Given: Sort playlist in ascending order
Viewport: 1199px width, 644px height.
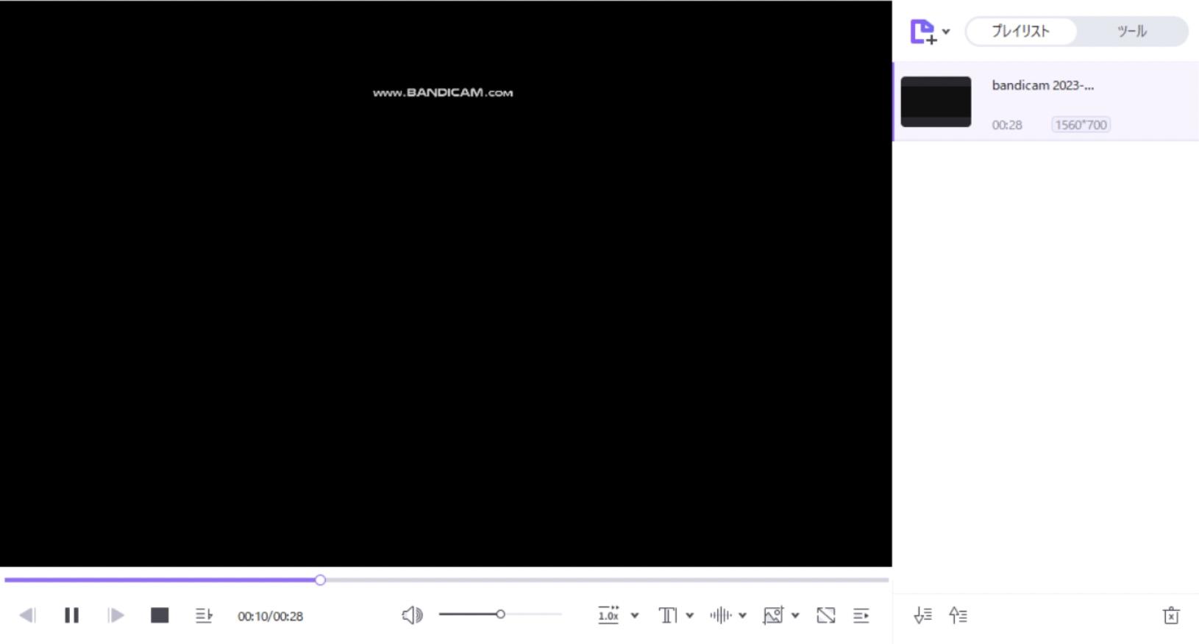Looking at the screenshot, I should coord(958,615).
